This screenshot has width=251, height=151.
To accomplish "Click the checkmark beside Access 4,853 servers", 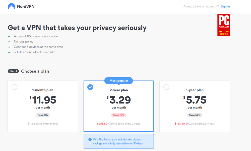I will pyautogui.click(x=9, y=36).
